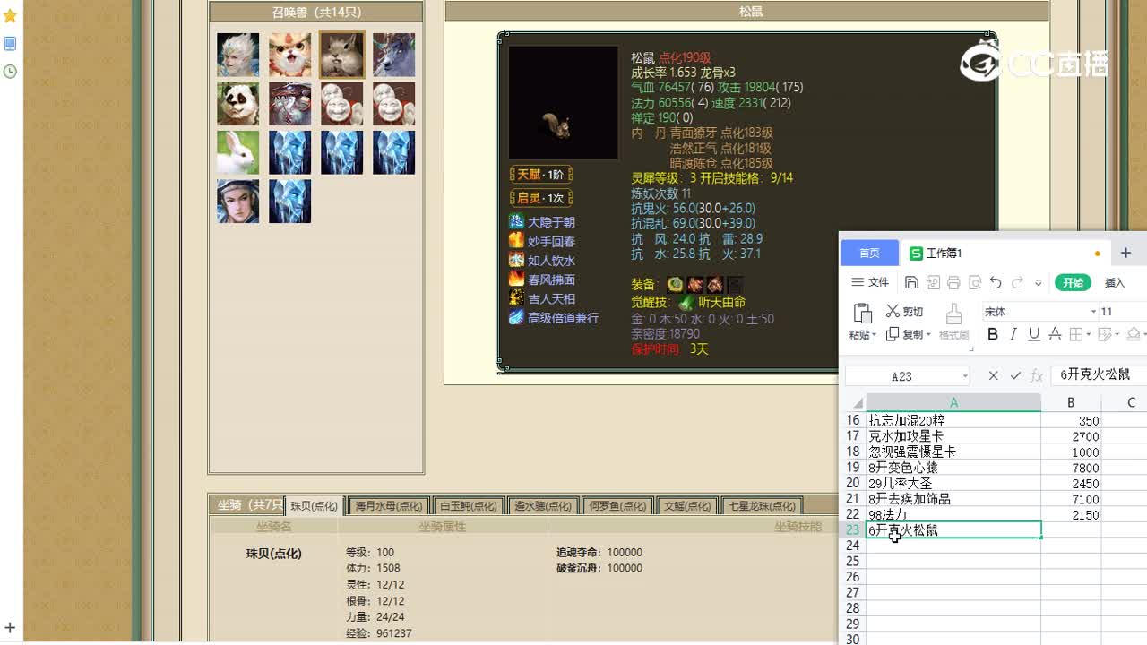Click the 春风拂面 skill icon
The height and width of the screenshot is (645, 1147).
516,279
